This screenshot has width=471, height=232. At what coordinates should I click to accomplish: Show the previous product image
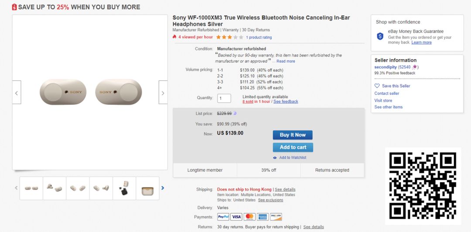coord(17,93)
